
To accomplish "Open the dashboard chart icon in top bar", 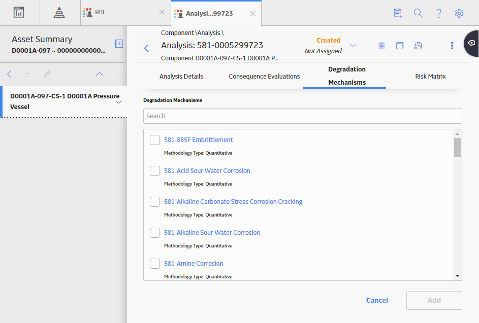I will (19, 13).
